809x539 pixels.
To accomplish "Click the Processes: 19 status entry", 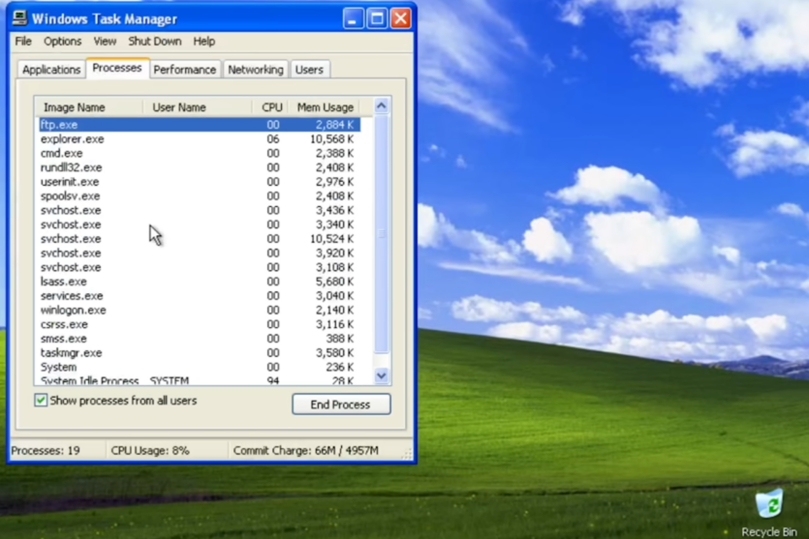I will click(46, 450).
